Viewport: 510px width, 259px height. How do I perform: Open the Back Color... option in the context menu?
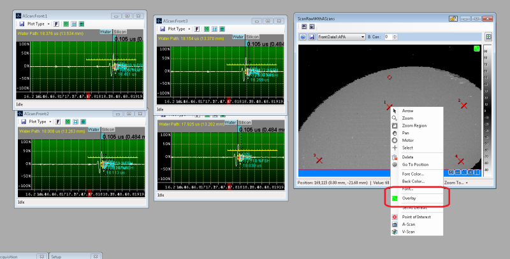point(417,181)
